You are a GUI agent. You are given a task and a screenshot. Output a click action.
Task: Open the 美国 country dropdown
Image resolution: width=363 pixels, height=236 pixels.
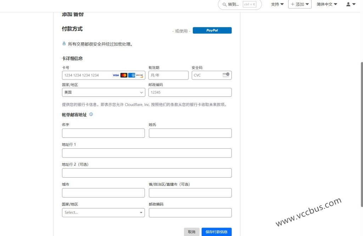tap(104, 92)
